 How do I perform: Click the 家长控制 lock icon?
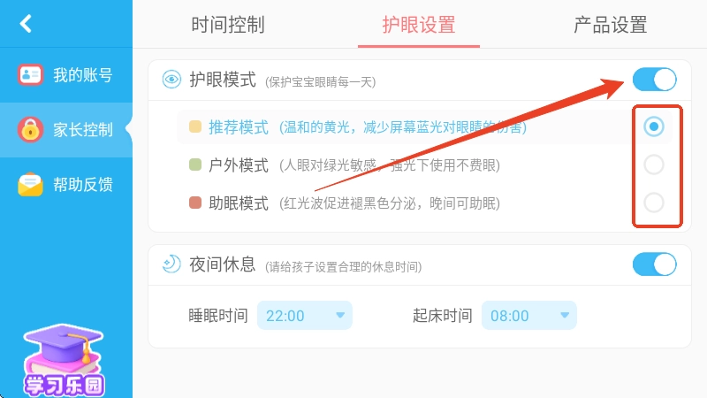(x=31, y=130)
